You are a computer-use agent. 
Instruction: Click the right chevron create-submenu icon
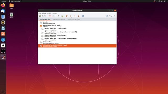(79, 16)
